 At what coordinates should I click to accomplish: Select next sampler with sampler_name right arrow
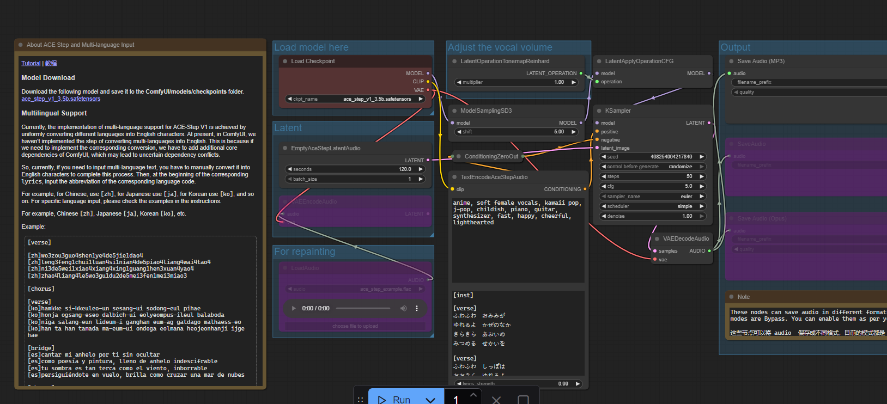tap(702, 197)
